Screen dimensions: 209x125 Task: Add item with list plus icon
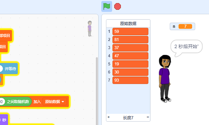pyautogui.click(x=108, y=117)
